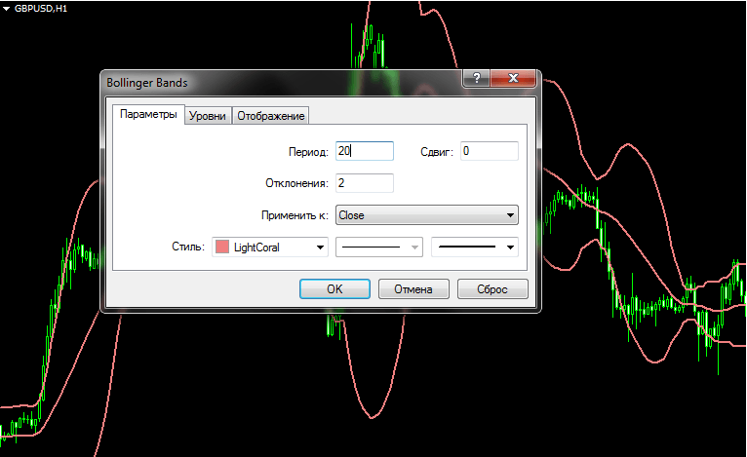The image size is (747, 457).
Task: Expand the Применить к dropdown
Action: point(426,215)
